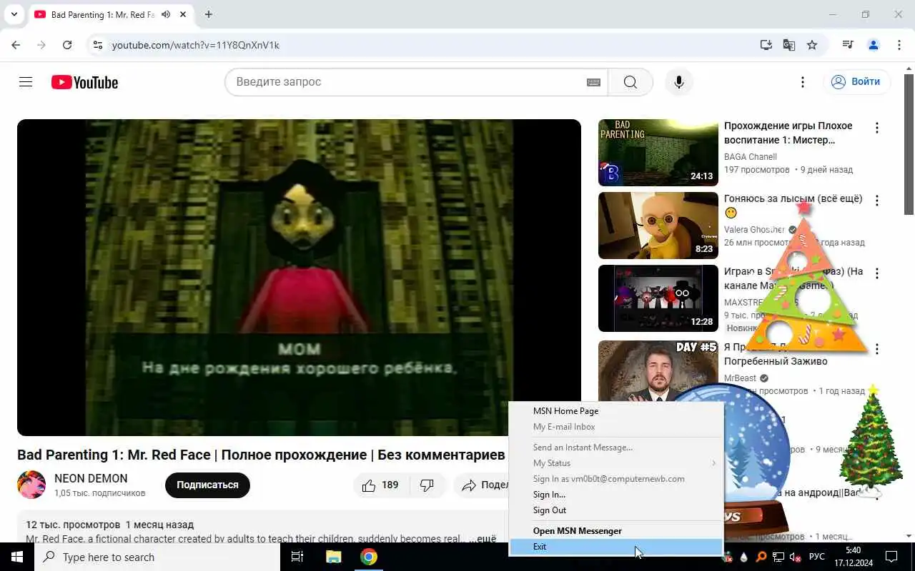Expand the My Status submenu

pyautogui.click(x=616, y=463)
